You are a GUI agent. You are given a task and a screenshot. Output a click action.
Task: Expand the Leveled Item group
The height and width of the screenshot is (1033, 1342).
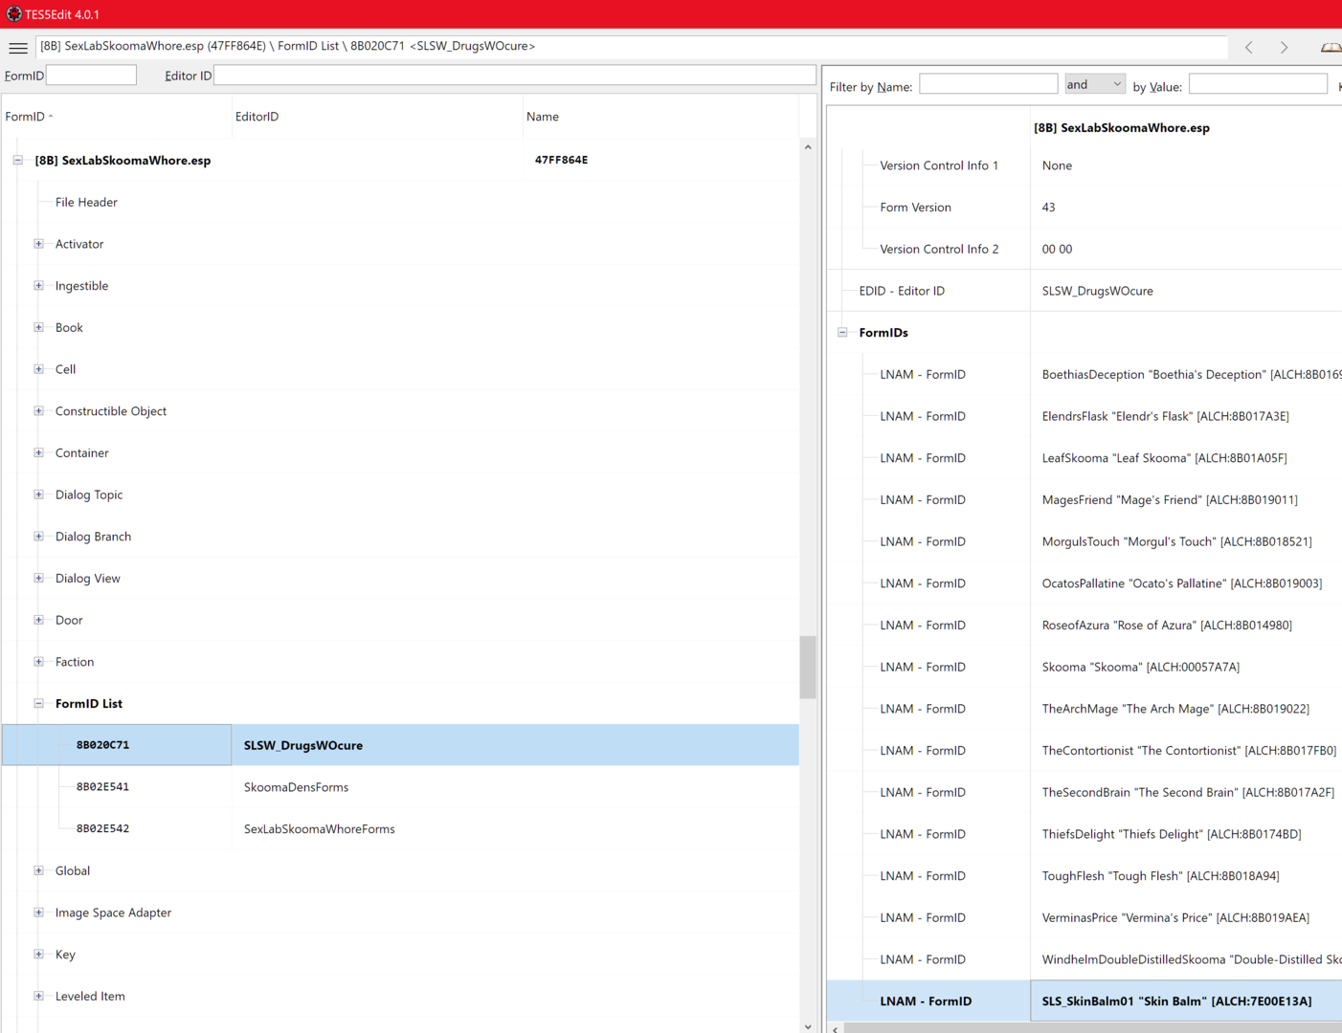pos(39,996)
